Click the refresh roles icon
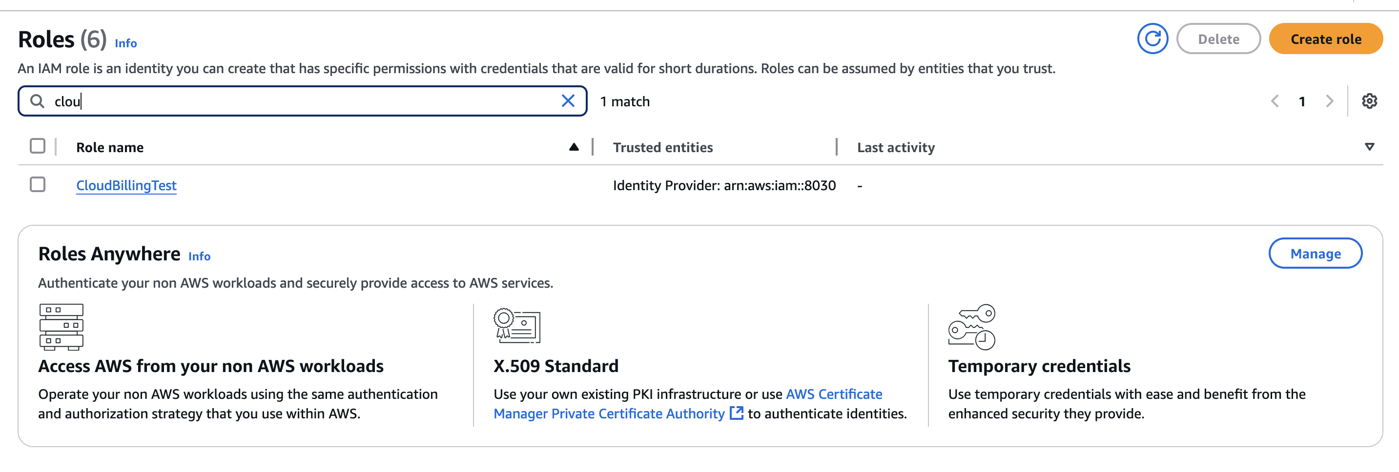 [1152, 39]
